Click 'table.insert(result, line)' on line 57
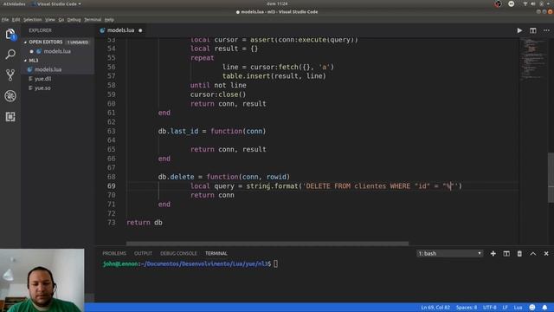Screen dimensions: 554x312 pos(274,76)
